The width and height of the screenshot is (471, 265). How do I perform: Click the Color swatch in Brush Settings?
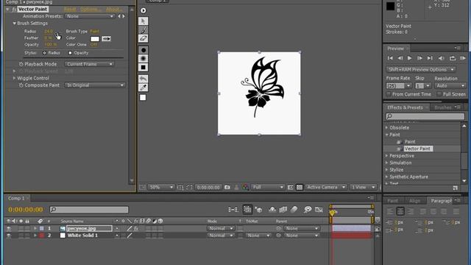95,39
